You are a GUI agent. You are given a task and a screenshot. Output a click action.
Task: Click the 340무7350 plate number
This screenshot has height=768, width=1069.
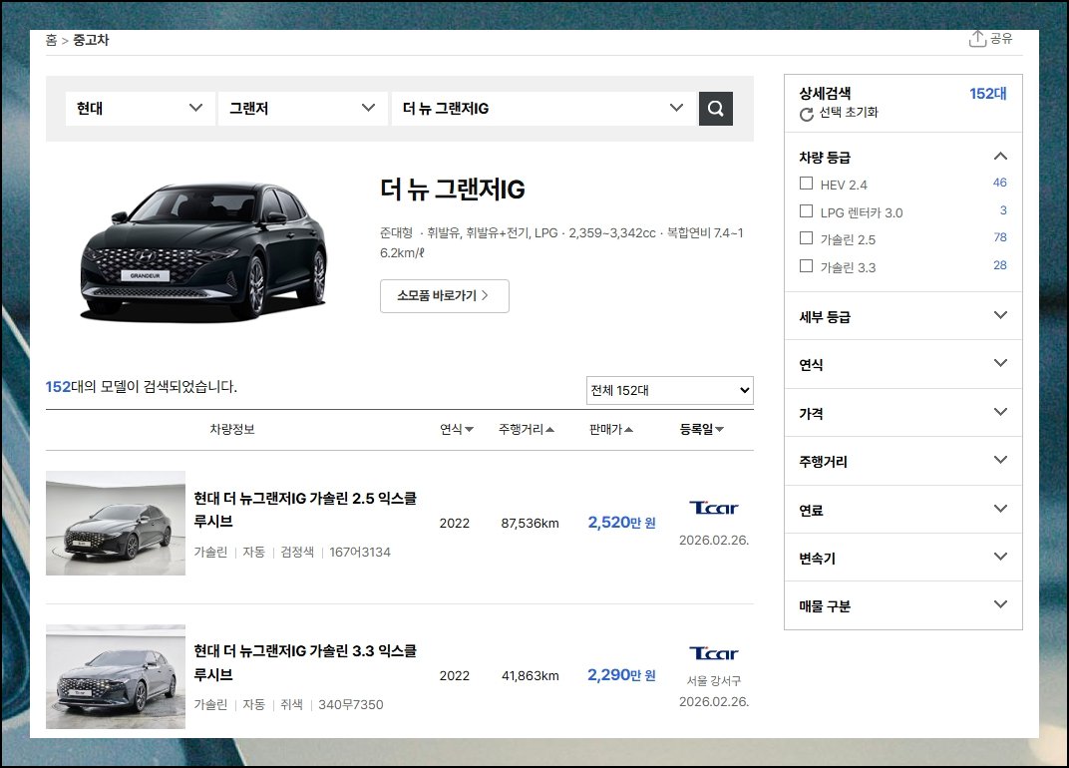click(350, 704)
